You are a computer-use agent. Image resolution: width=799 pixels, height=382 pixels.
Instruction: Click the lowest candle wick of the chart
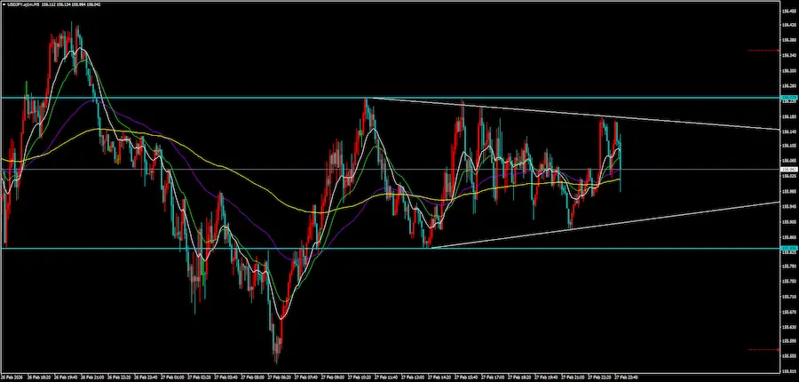(277, 359)
